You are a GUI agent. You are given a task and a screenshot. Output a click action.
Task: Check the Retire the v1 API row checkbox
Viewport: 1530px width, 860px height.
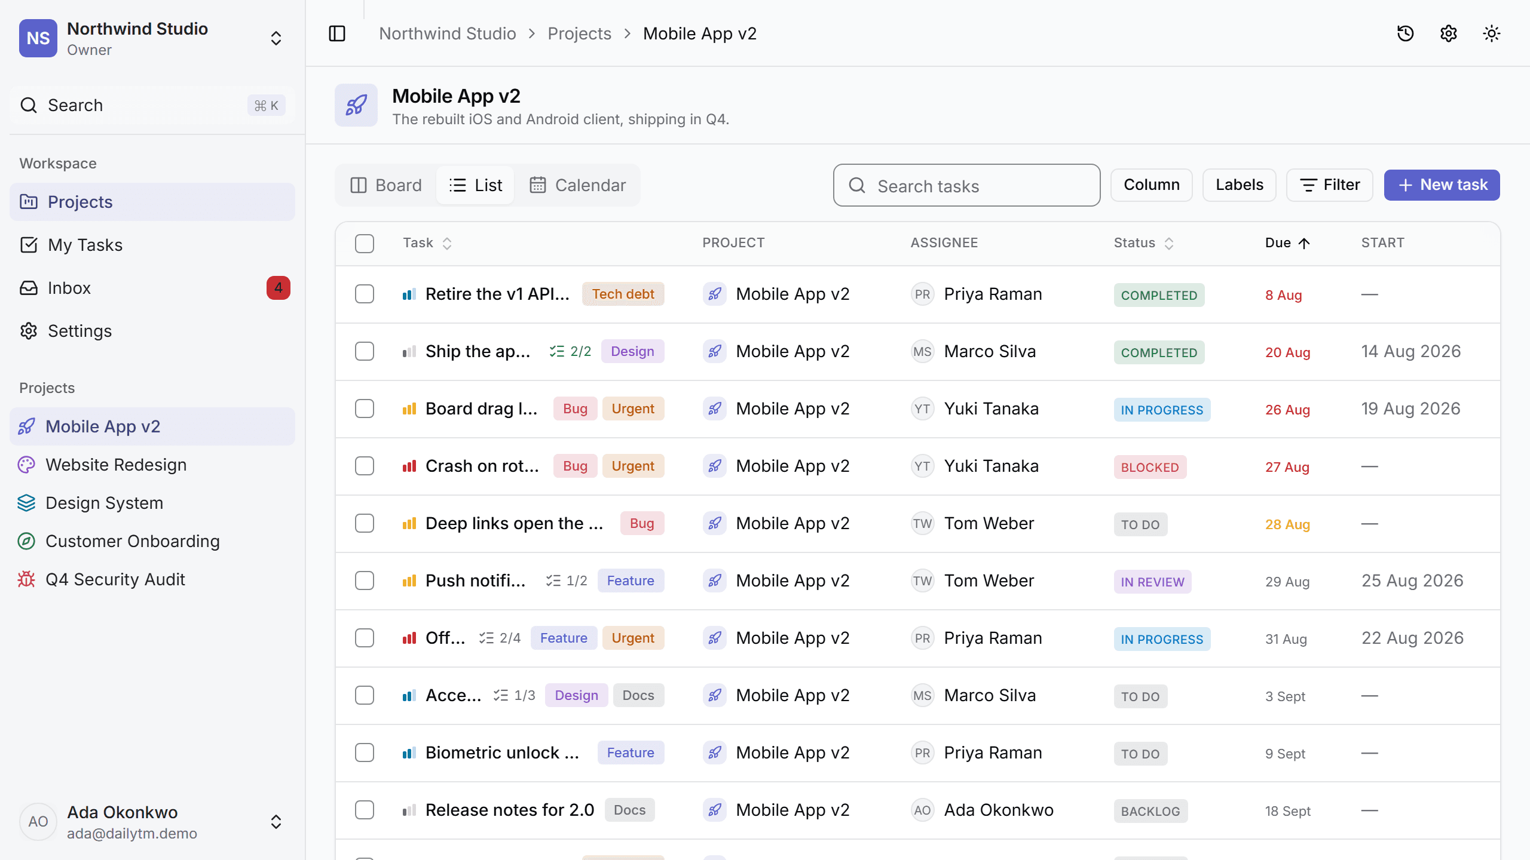(x=365, y=294)
